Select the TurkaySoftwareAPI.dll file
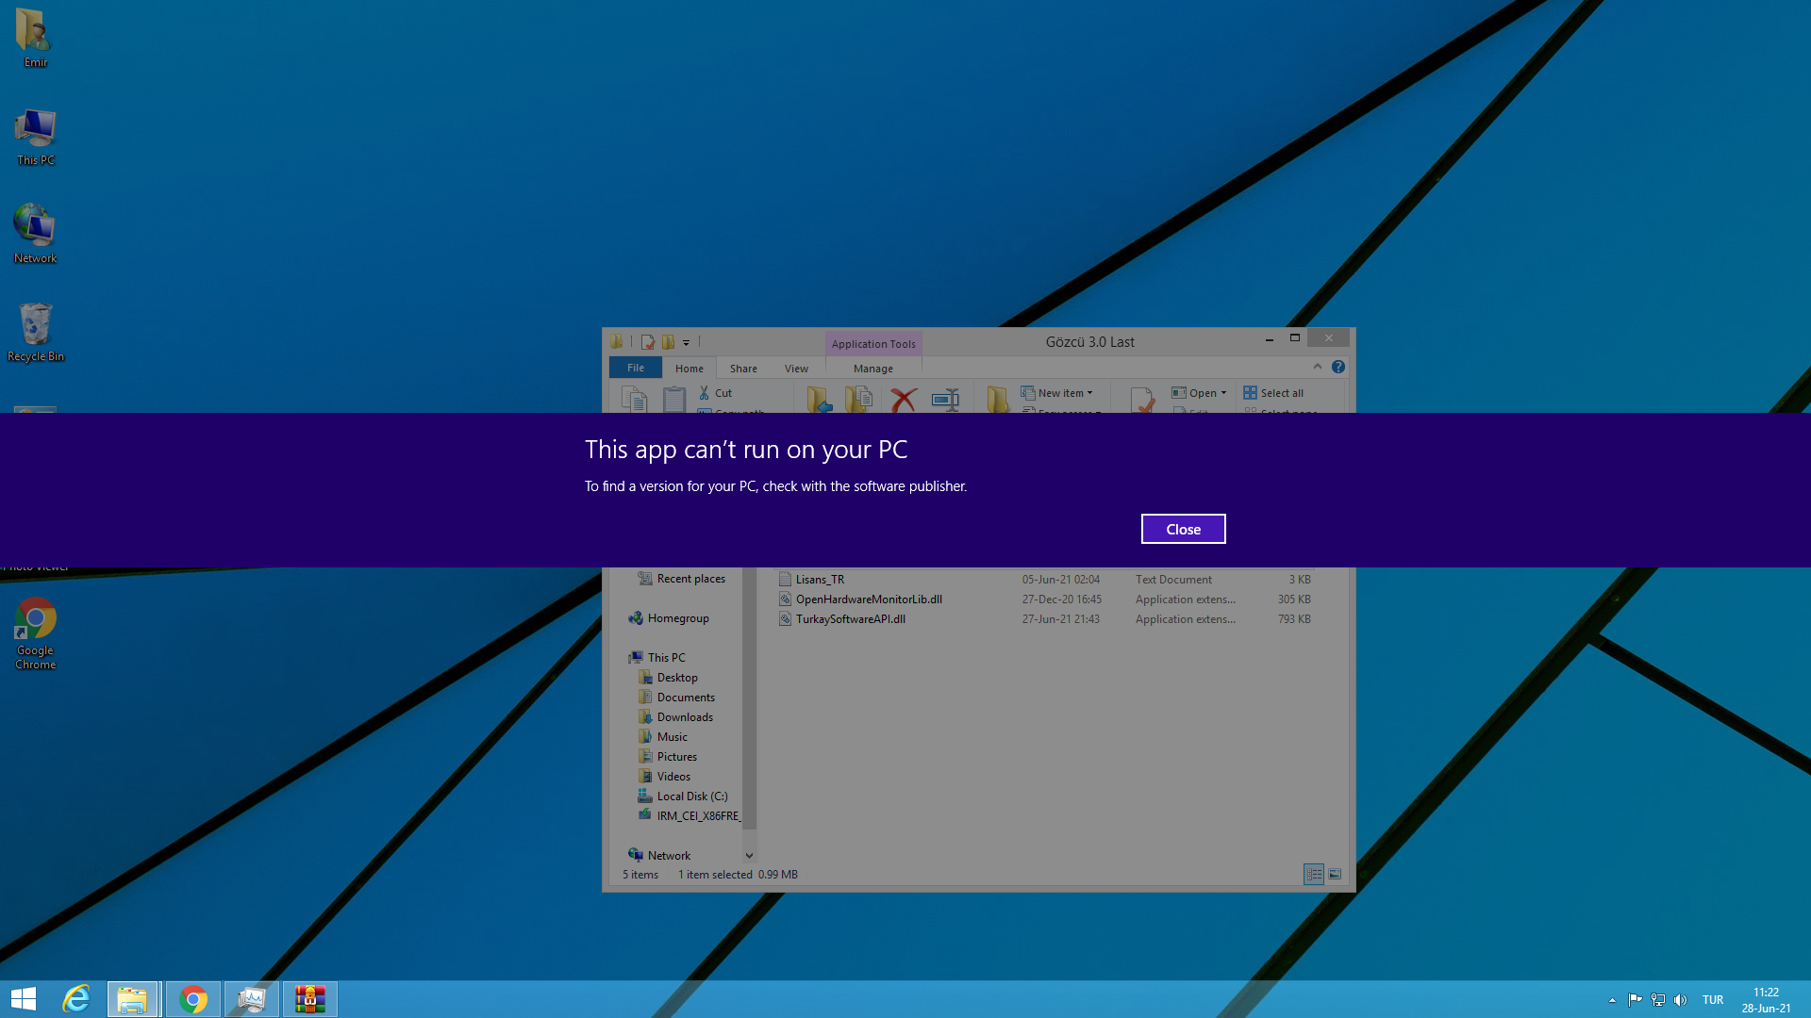 point(850,619)
